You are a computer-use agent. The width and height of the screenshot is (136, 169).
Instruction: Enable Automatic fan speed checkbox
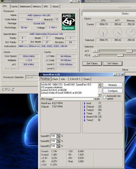click(104, 97)
